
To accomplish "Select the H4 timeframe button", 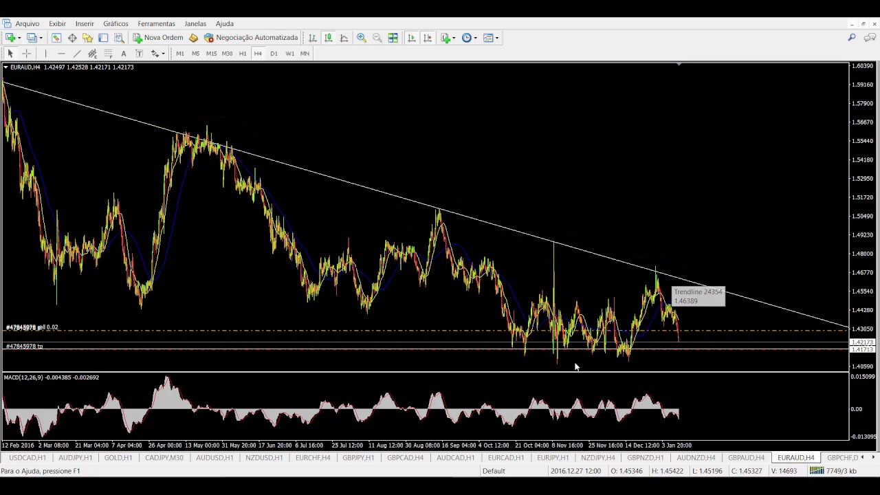I will pos(258,54).
